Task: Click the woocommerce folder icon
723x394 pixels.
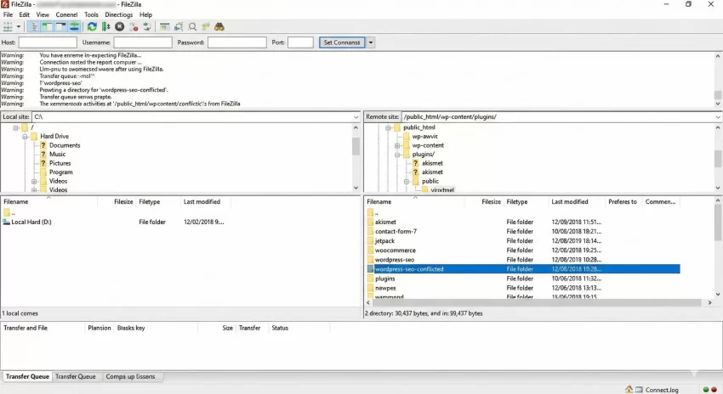Action: (x=370, y=250)
